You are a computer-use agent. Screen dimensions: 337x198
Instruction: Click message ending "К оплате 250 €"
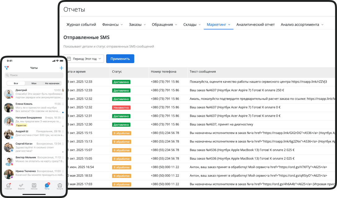coord(237,90)
